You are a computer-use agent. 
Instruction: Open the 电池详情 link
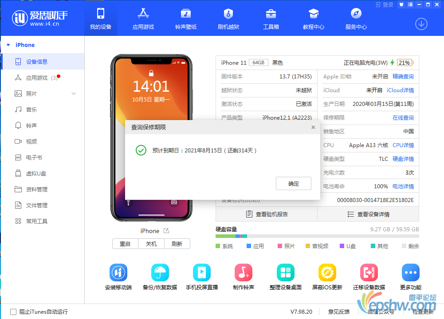(x=403, y=187)
